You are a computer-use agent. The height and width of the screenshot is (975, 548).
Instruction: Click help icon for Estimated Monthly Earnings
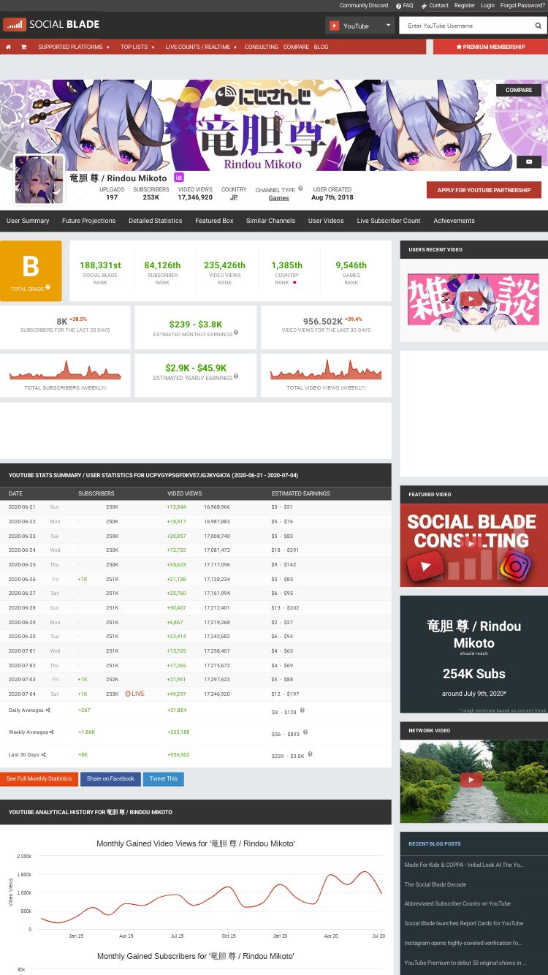[236, 333]
